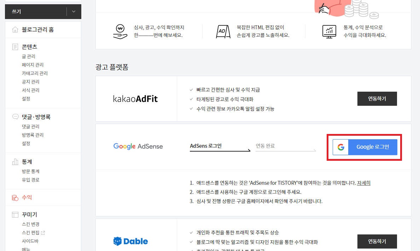Open the 댓글·방명록 section heading

(36, 117)
